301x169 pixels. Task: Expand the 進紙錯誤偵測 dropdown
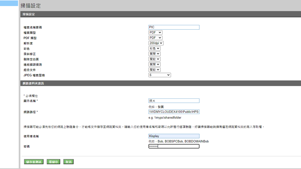[154, 64]
